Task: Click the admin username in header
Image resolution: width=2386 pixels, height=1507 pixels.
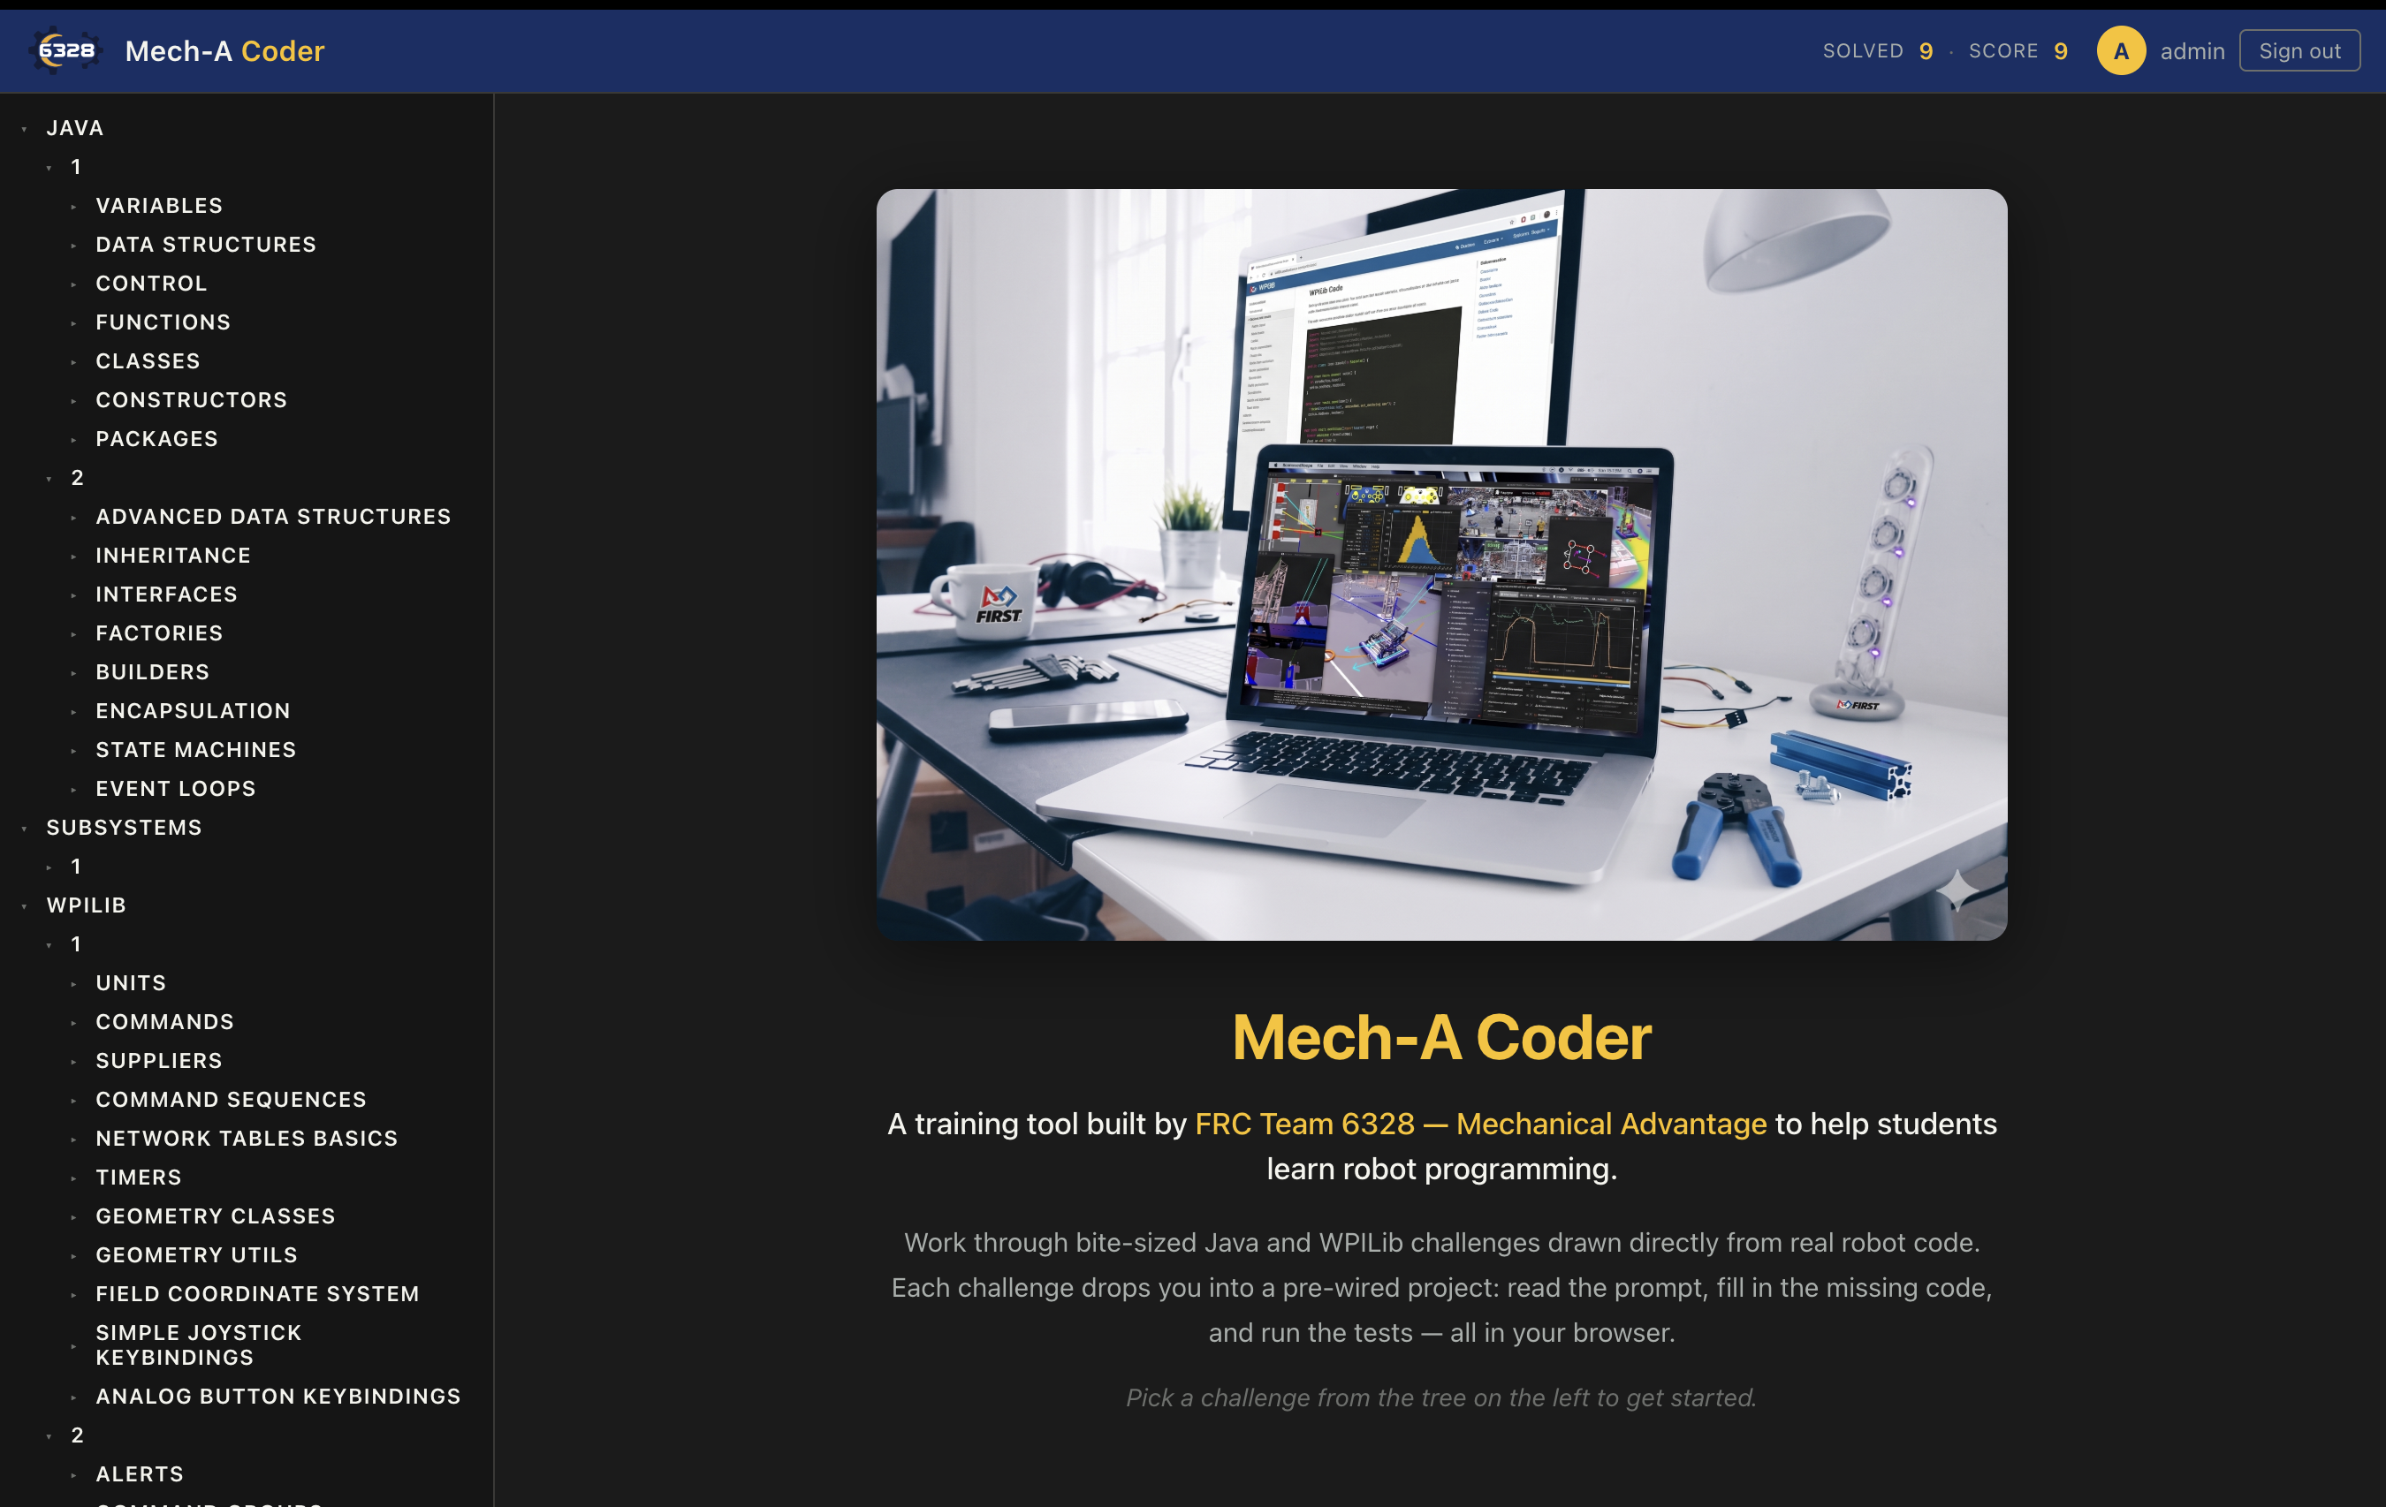Action: pos(2192,50)
